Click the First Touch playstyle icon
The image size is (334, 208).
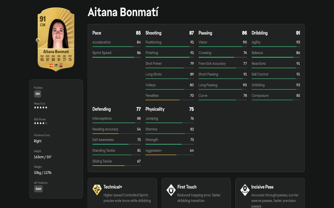[x=171, y=190]
